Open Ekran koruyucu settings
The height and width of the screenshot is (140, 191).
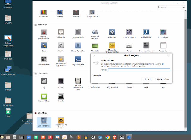(x=129, y=34)
